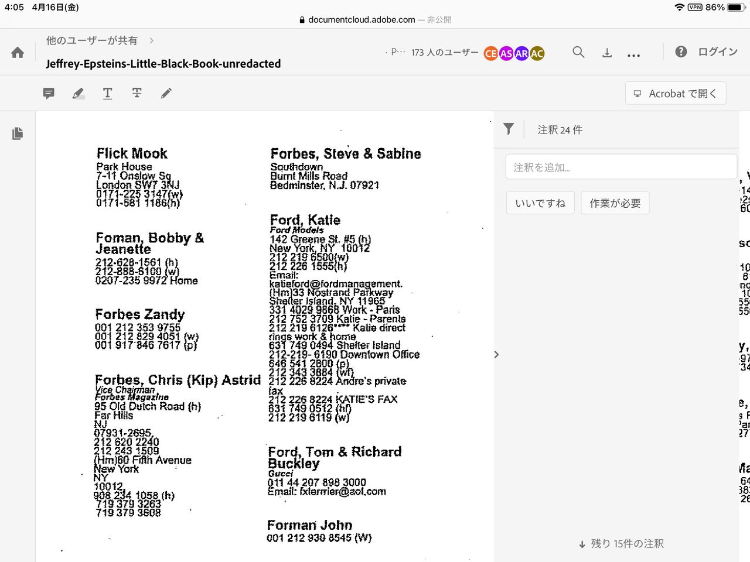
Task: Open document with Acrobat で開く button
Action: (x=676, y=93)
